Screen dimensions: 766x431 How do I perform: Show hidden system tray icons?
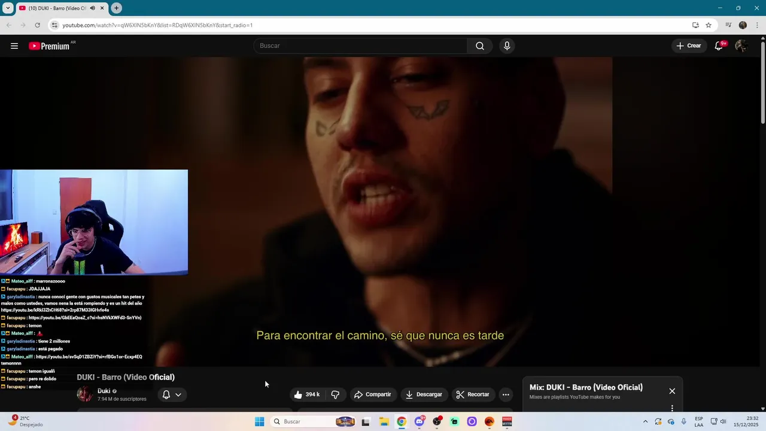pos(645,421)
